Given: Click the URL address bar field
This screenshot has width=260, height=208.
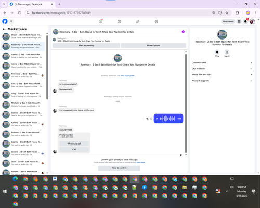Looking at the screenshot, I should [120, 12].
